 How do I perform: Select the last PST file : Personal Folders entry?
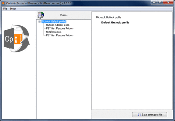click(x=60, y=35)
